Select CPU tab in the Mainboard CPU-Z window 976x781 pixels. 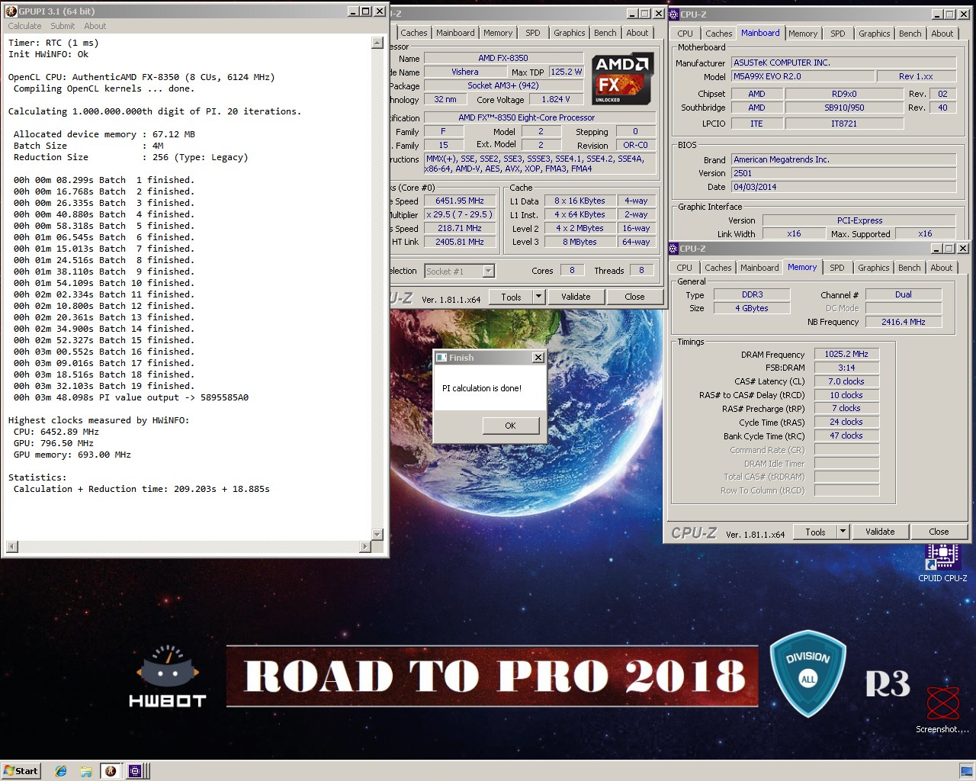tap(685, 34)
